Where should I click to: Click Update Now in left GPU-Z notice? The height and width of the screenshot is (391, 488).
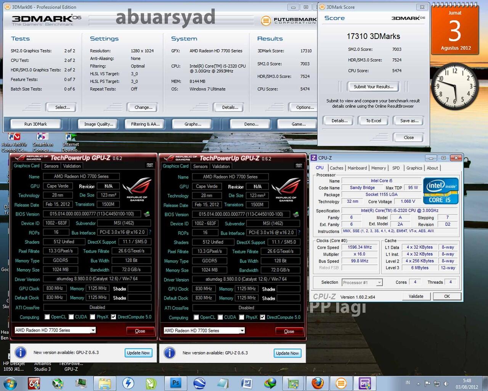138,353
